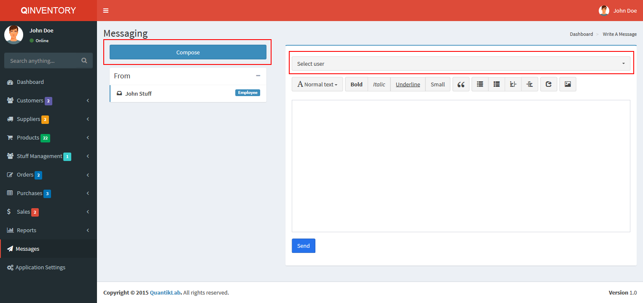Toggle Bold formatting

pyautogui.click(x=356, y=84)
